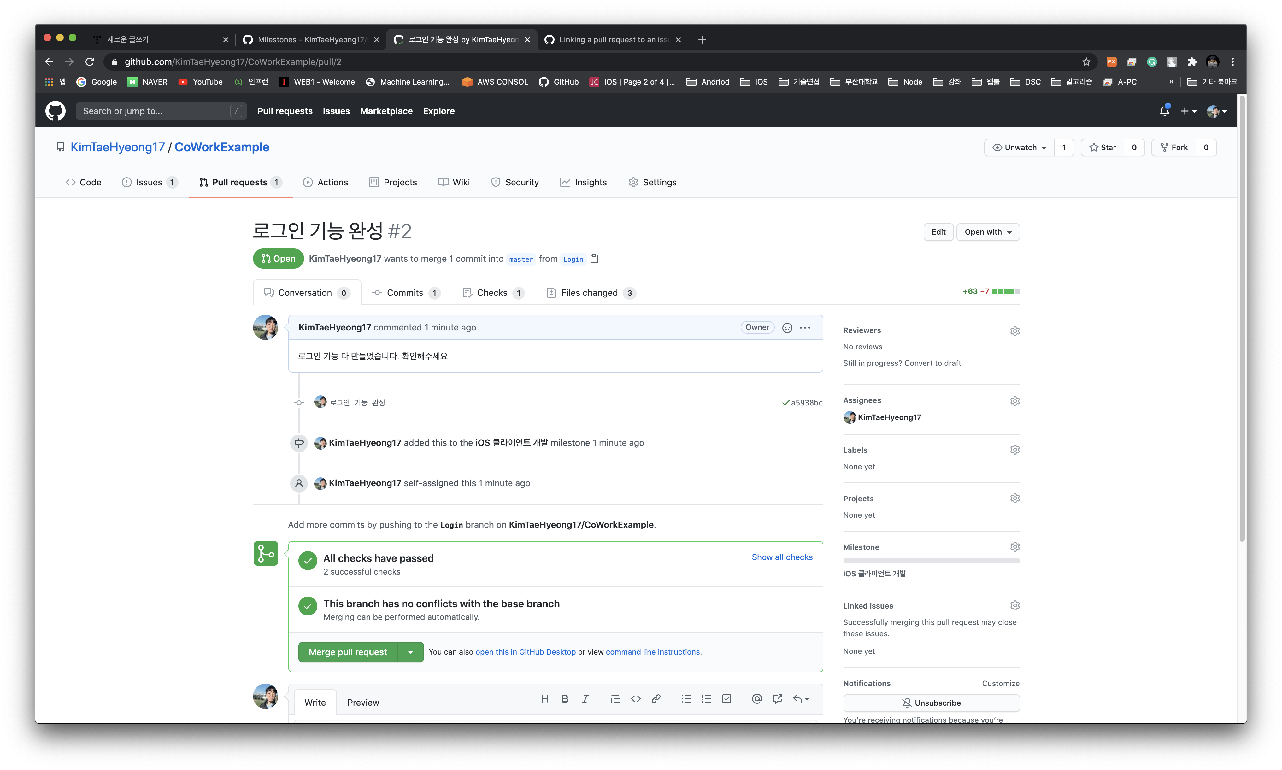This screenshot has width=1282, height=770.
Task: Open the merge method dropdown arrow
Action: (x=410, y=652)
